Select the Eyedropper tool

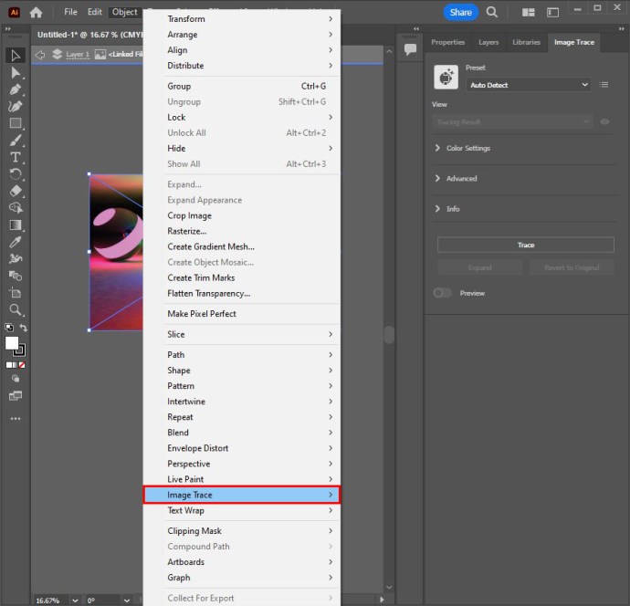[16, 242]
